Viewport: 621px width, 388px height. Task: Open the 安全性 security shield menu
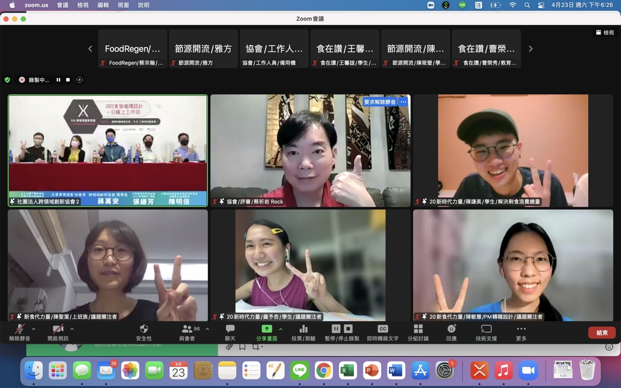pos(144,333)
